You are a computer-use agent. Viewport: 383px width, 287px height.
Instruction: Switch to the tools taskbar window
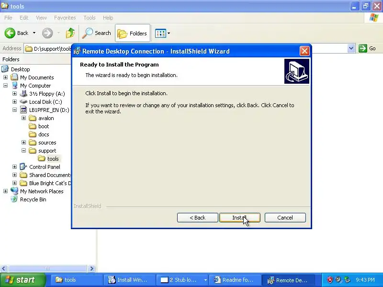(x=77, y=280)
